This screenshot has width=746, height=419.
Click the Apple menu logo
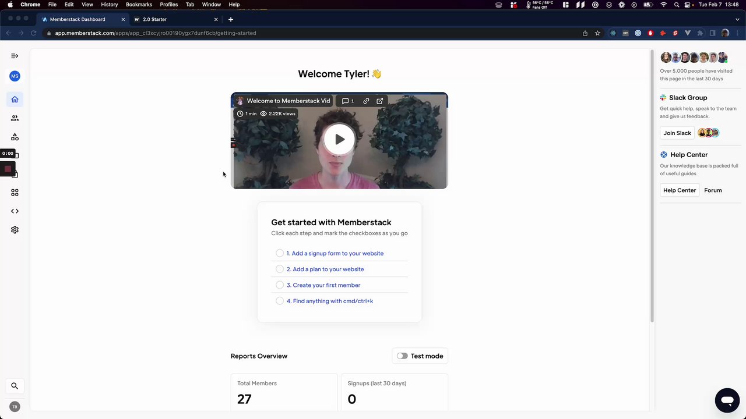coord(10,5)
